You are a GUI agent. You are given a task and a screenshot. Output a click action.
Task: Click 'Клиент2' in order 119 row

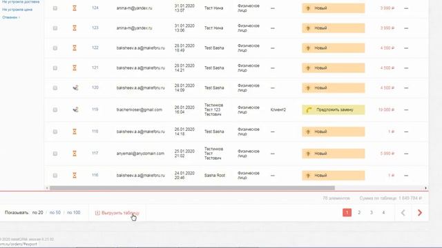[x=278, y=110]
